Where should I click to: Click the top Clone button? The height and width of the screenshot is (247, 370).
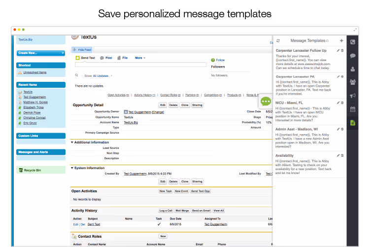[x=185, y=105]
